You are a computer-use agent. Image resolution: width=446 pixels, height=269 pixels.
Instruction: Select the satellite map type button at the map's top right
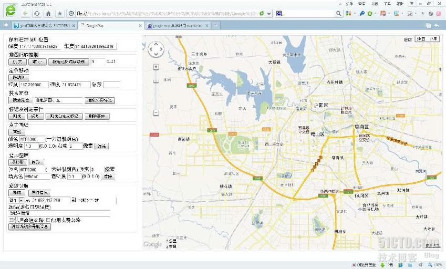click(x=433, y=39)
